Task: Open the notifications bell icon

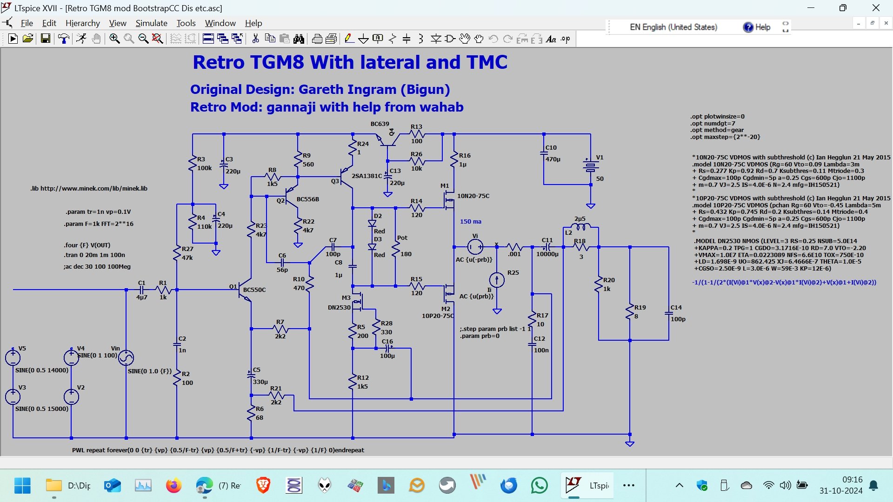Action: coord(873,486)
